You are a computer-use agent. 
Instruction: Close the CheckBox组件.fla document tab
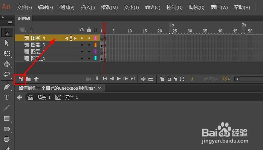[x=99, y=88]
